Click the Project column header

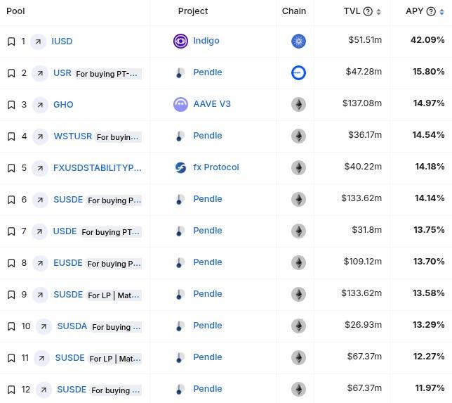[193, 11]
